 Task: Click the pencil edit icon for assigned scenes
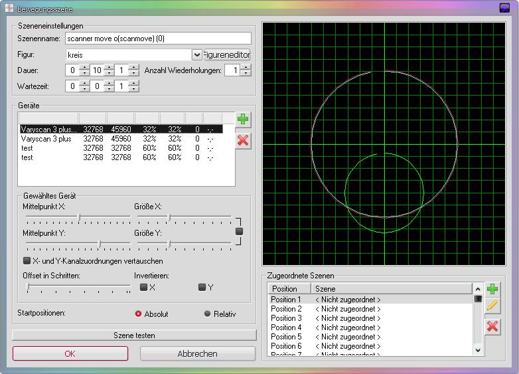[x=492, y=306]
